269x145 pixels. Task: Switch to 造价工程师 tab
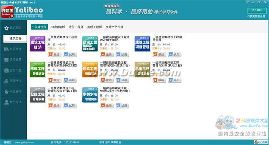click(76, 27)
